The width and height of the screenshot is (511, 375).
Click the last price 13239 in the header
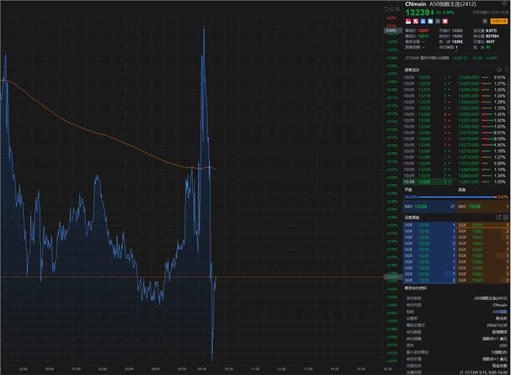pos(417,13)
